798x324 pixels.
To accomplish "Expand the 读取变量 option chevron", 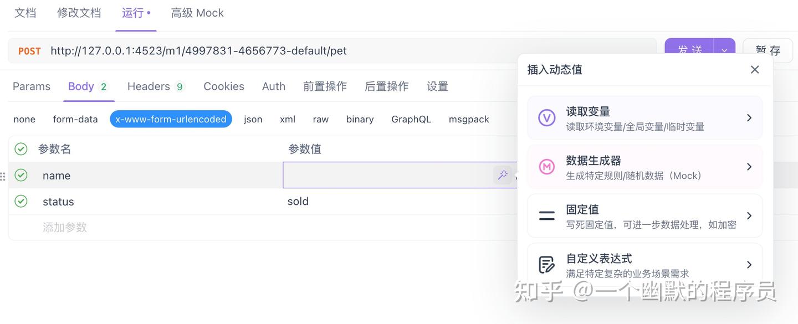I will 749,117.
